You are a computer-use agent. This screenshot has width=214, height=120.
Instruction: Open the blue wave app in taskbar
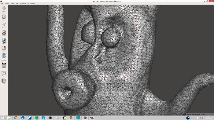[x=23, y=118]
